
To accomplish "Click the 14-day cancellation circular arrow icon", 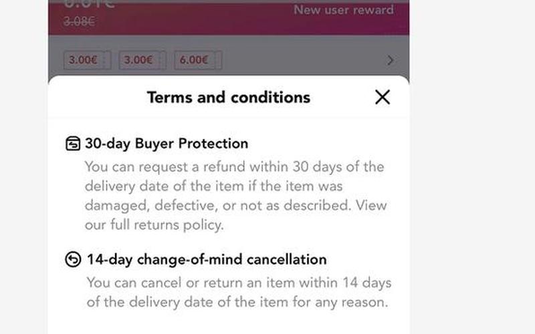I will 73,259.
